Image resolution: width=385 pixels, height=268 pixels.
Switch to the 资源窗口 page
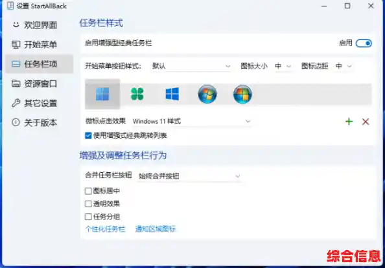(40, 84)
